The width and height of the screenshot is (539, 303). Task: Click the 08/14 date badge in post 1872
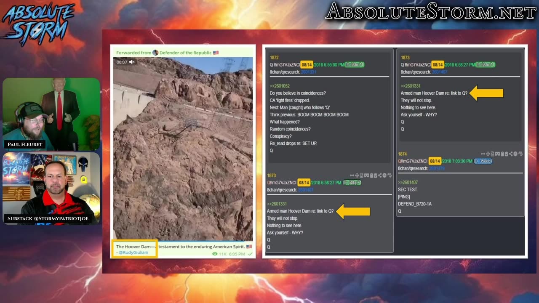pyautogui.click(x=306, y=65)
